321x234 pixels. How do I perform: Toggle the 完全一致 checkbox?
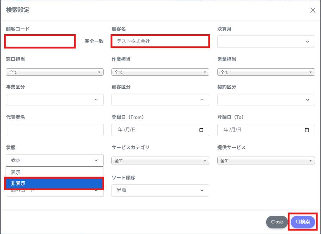pyautogui.click(x=80, y=42)
